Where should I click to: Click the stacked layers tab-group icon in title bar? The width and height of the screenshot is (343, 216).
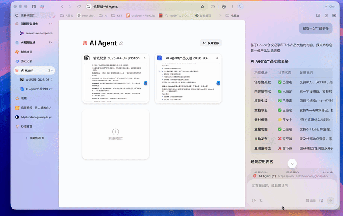click(42, 6)
